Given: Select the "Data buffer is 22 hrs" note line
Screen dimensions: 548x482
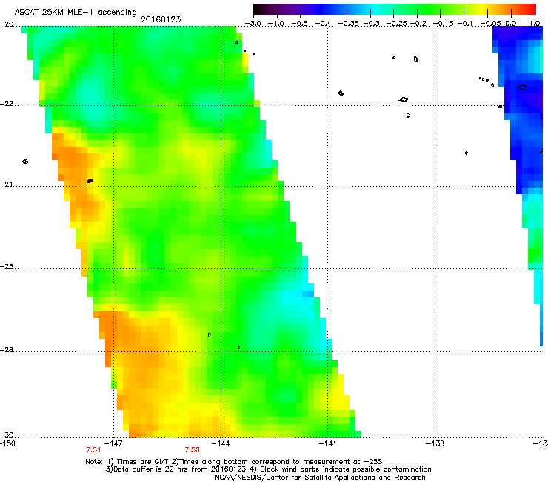Looking at the screenshot, I should 268,469.
